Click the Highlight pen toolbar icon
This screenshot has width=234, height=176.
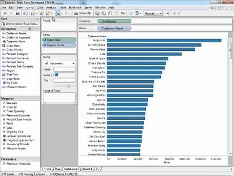(x=175, y=13)
